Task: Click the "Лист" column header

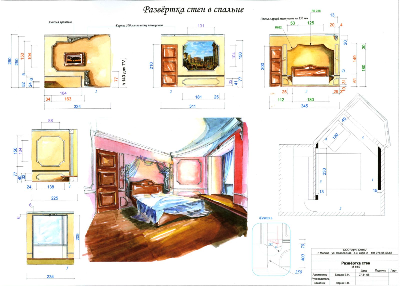Action: [393, 271]
